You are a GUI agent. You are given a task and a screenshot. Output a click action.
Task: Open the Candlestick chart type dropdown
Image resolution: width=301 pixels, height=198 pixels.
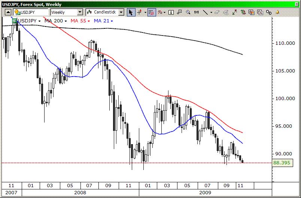point(121,12)
